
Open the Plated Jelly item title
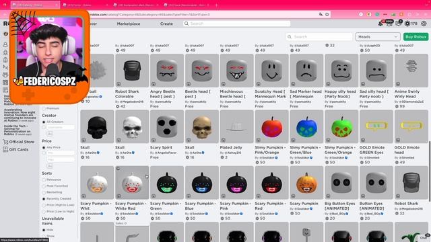231,148
